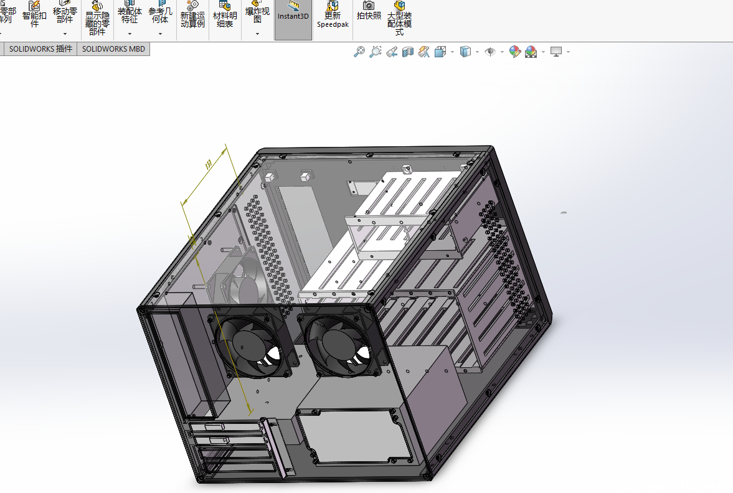Screen dimensions: 733x493
Task: Toggle 大型装配体模式 (Large Assembly Mode)
Action: coord(400,18)
